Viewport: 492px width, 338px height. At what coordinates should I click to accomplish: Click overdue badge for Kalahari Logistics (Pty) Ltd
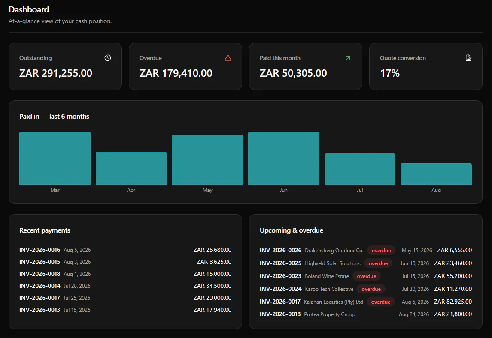click(x=381, y=302)
